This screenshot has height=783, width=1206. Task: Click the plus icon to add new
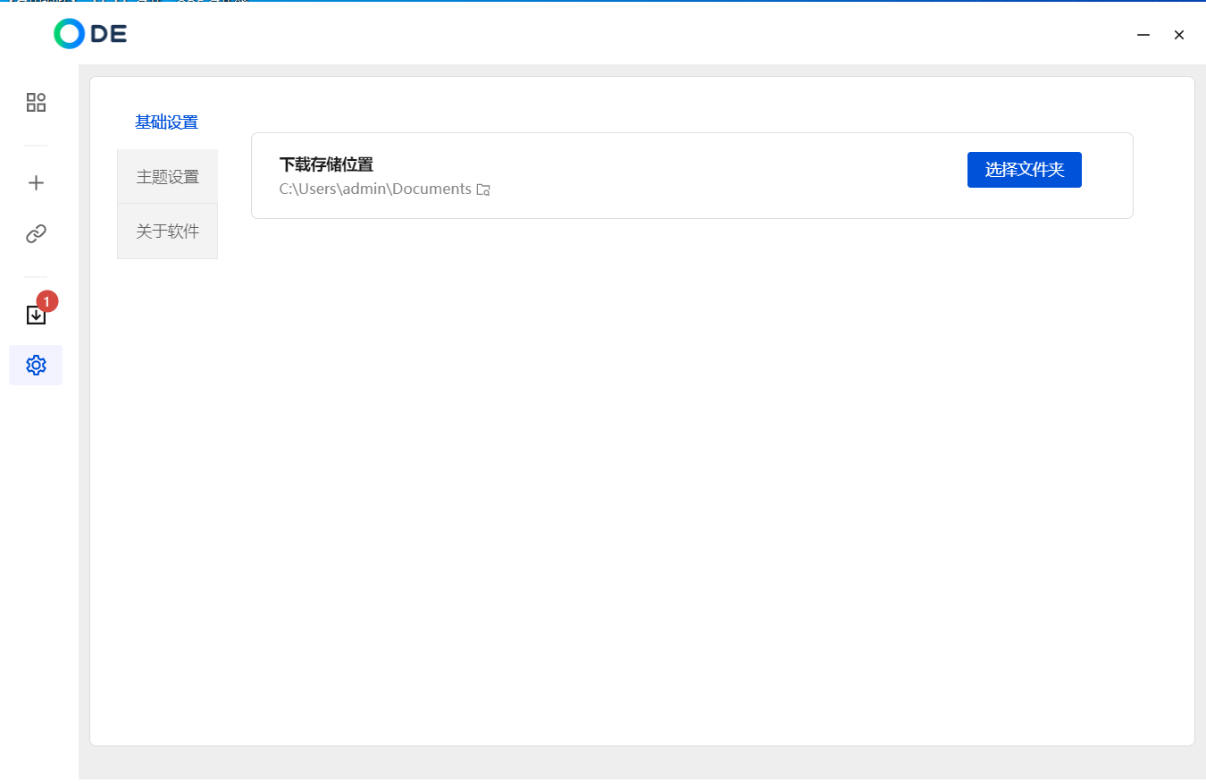pos(36,183)
